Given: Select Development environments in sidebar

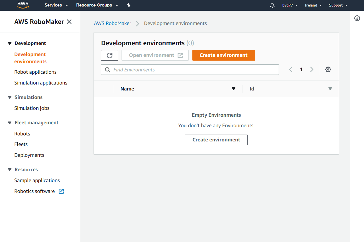Looking at the screenshot, I should 30,58.
